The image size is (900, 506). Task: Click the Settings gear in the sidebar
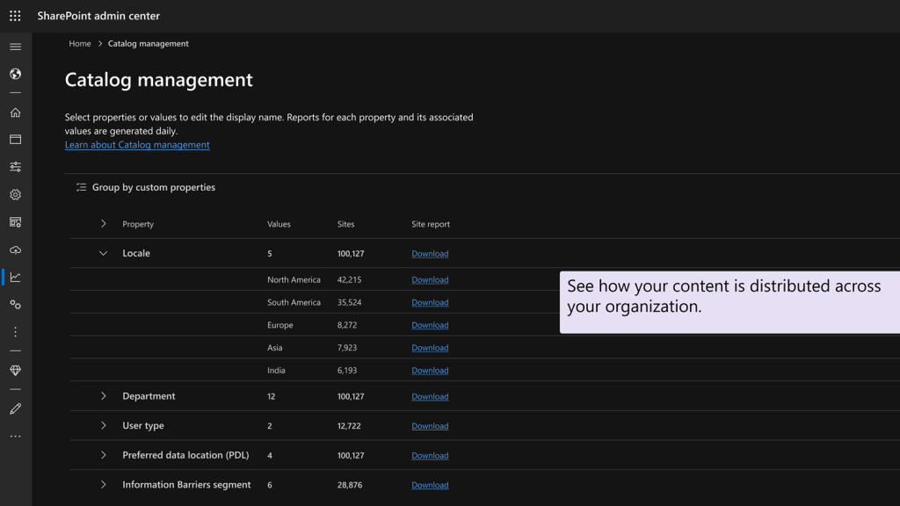[15, 194]
